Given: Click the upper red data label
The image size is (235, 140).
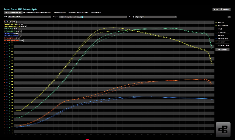Looking at the screenshot, I should 12,38.
